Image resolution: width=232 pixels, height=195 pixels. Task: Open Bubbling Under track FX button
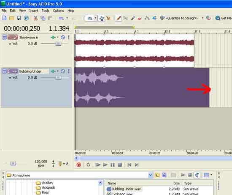(x=53, y=71)
